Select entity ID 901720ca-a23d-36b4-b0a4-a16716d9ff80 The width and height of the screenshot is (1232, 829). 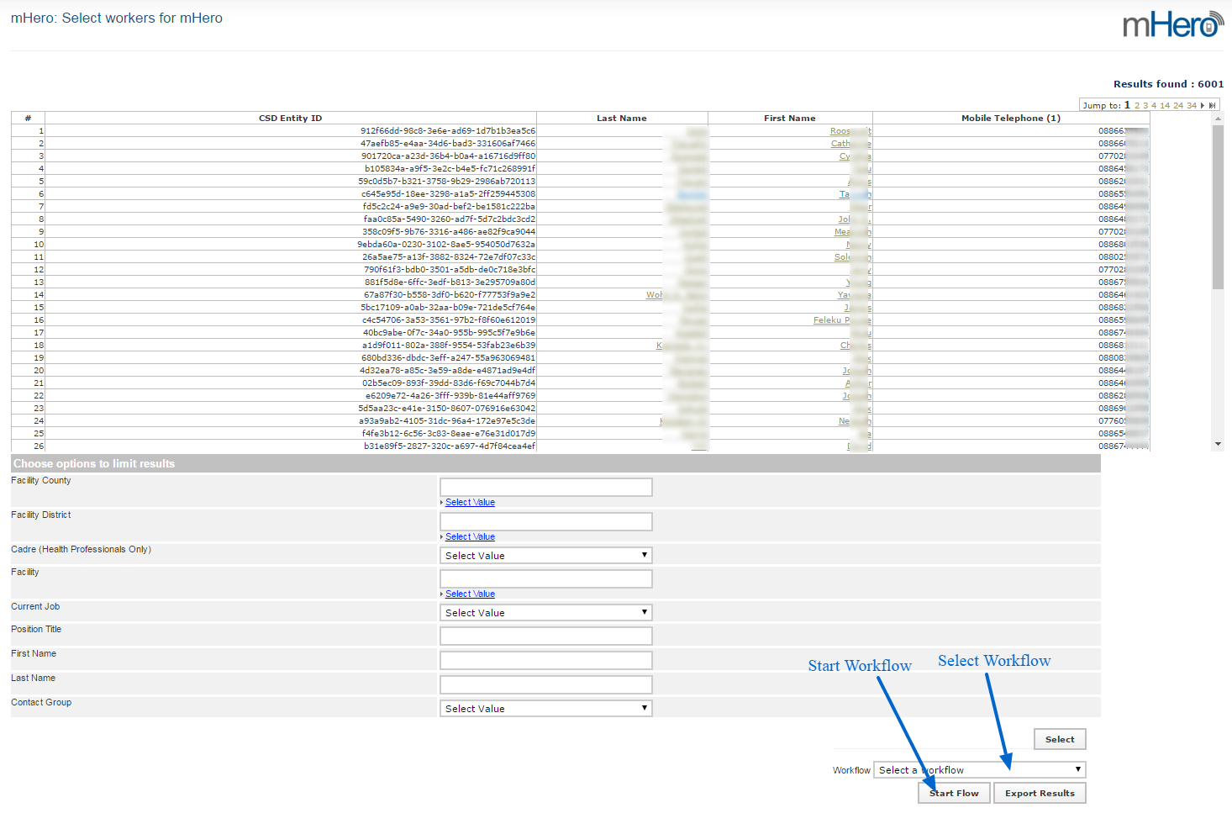point(448,156)
